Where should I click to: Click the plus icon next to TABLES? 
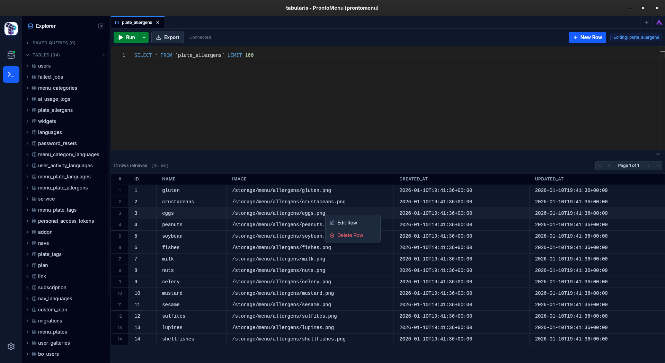coord(104,55)
